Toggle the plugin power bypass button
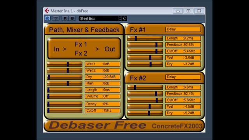Viewport: 249px width, 140px height. [x=47, y=18]
